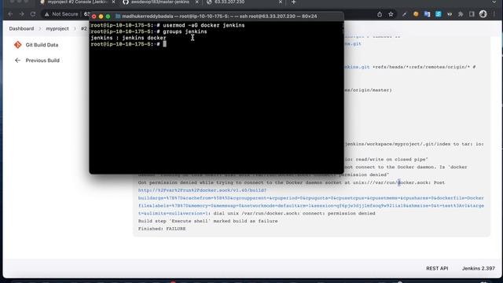Go to Dashboard breadcrumb
Viewport: 503px width, 283px height.
tap(21, 28)
